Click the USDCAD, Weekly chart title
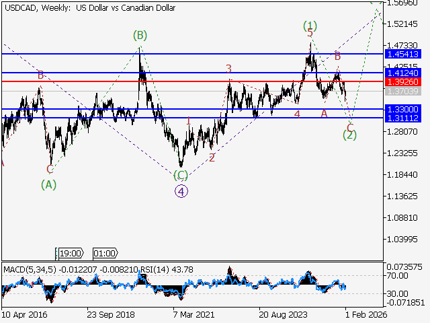Viewport: 430px width, 323px height. (37, 7)
